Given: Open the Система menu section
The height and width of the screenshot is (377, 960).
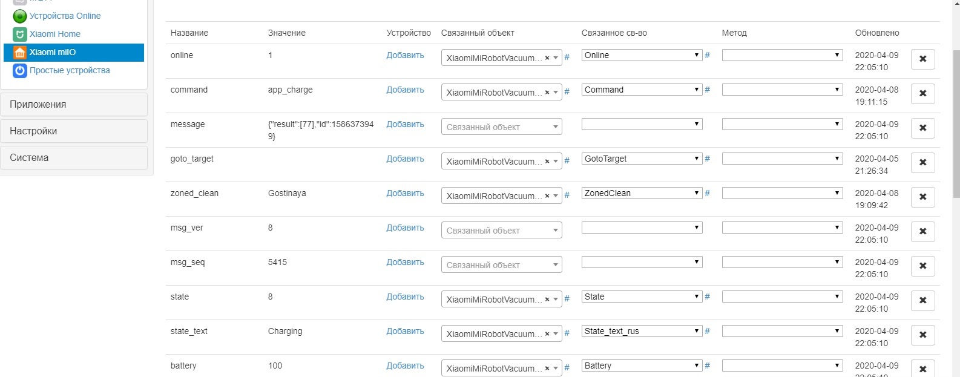Looking at the screenshot, I should 74,157.
